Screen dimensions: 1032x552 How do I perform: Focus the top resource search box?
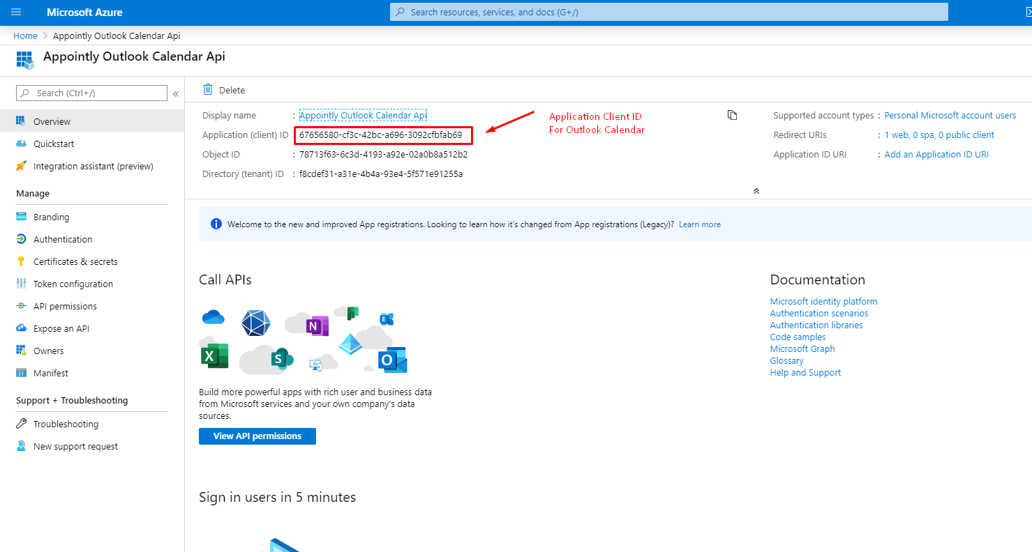tap(669, 12)
